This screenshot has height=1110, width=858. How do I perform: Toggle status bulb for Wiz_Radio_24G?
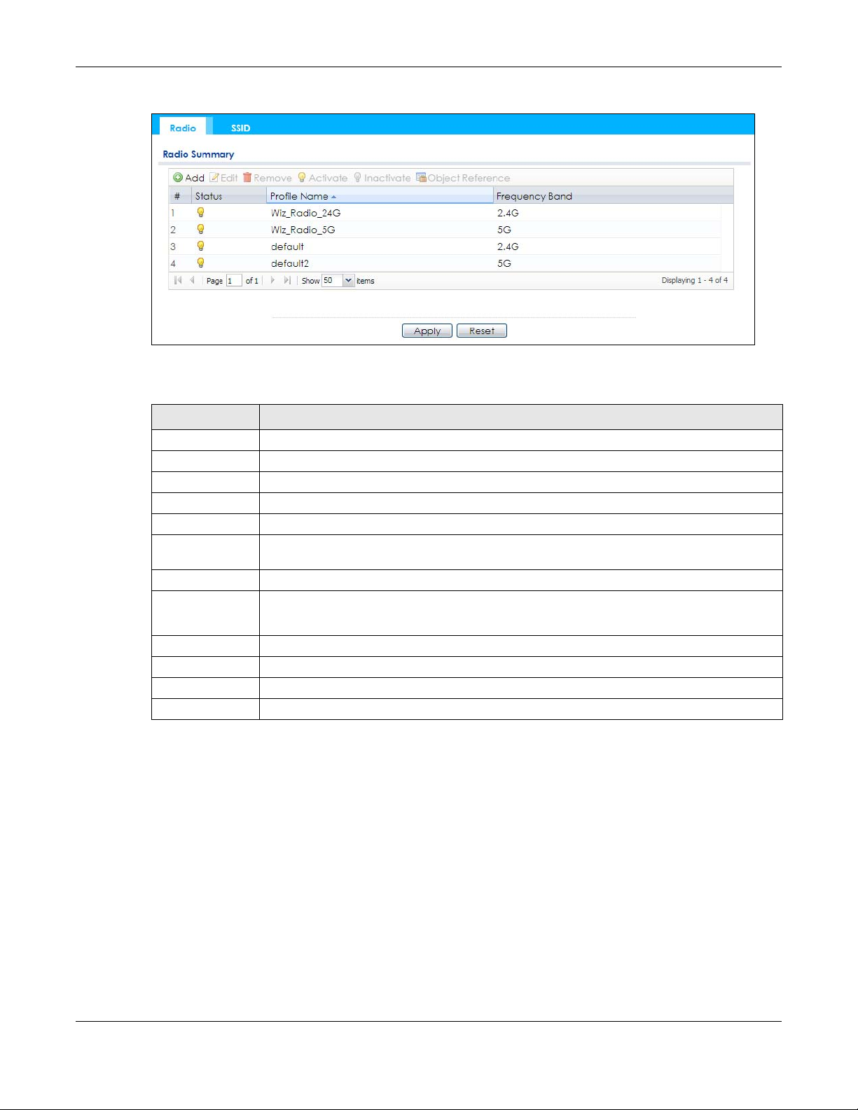click(x=200, y=212)
